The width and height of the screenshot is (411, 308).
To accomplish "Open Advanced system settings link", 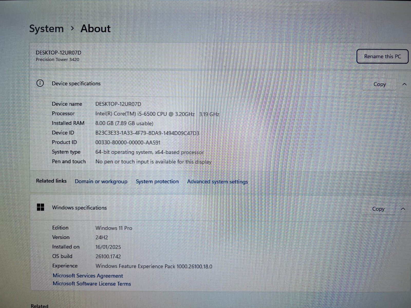I will (x=217, y=182).
